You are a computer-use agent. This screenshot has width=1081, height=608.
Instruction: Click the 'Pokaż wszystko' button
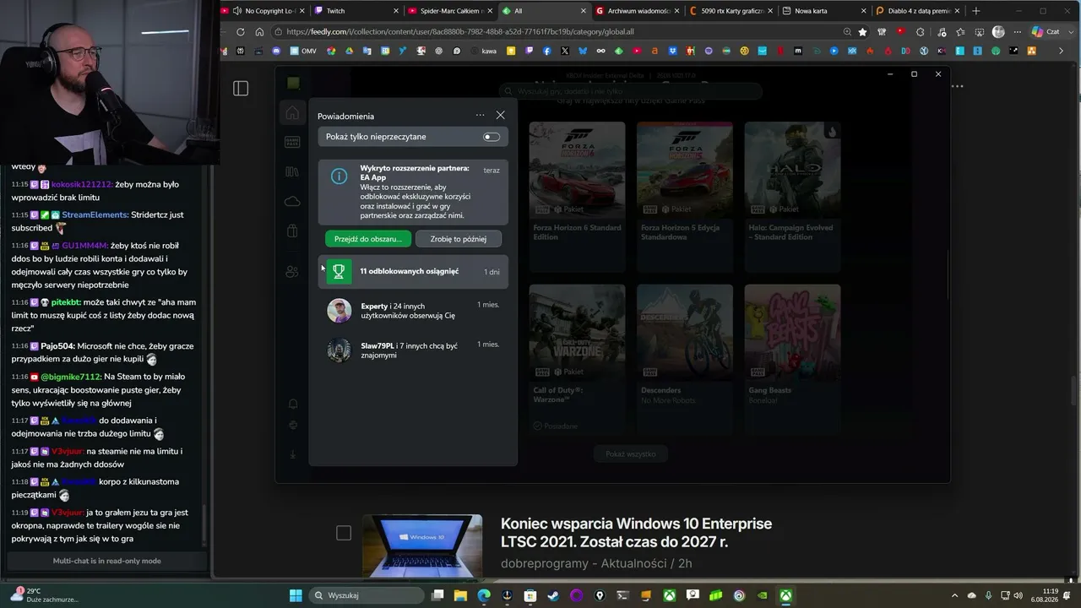coord(630,454)
